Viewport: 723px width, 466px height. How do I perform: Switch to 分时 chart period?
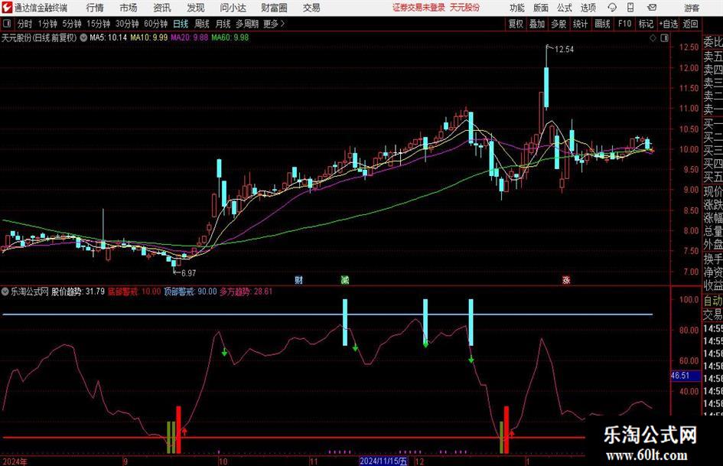pos(25,24)
